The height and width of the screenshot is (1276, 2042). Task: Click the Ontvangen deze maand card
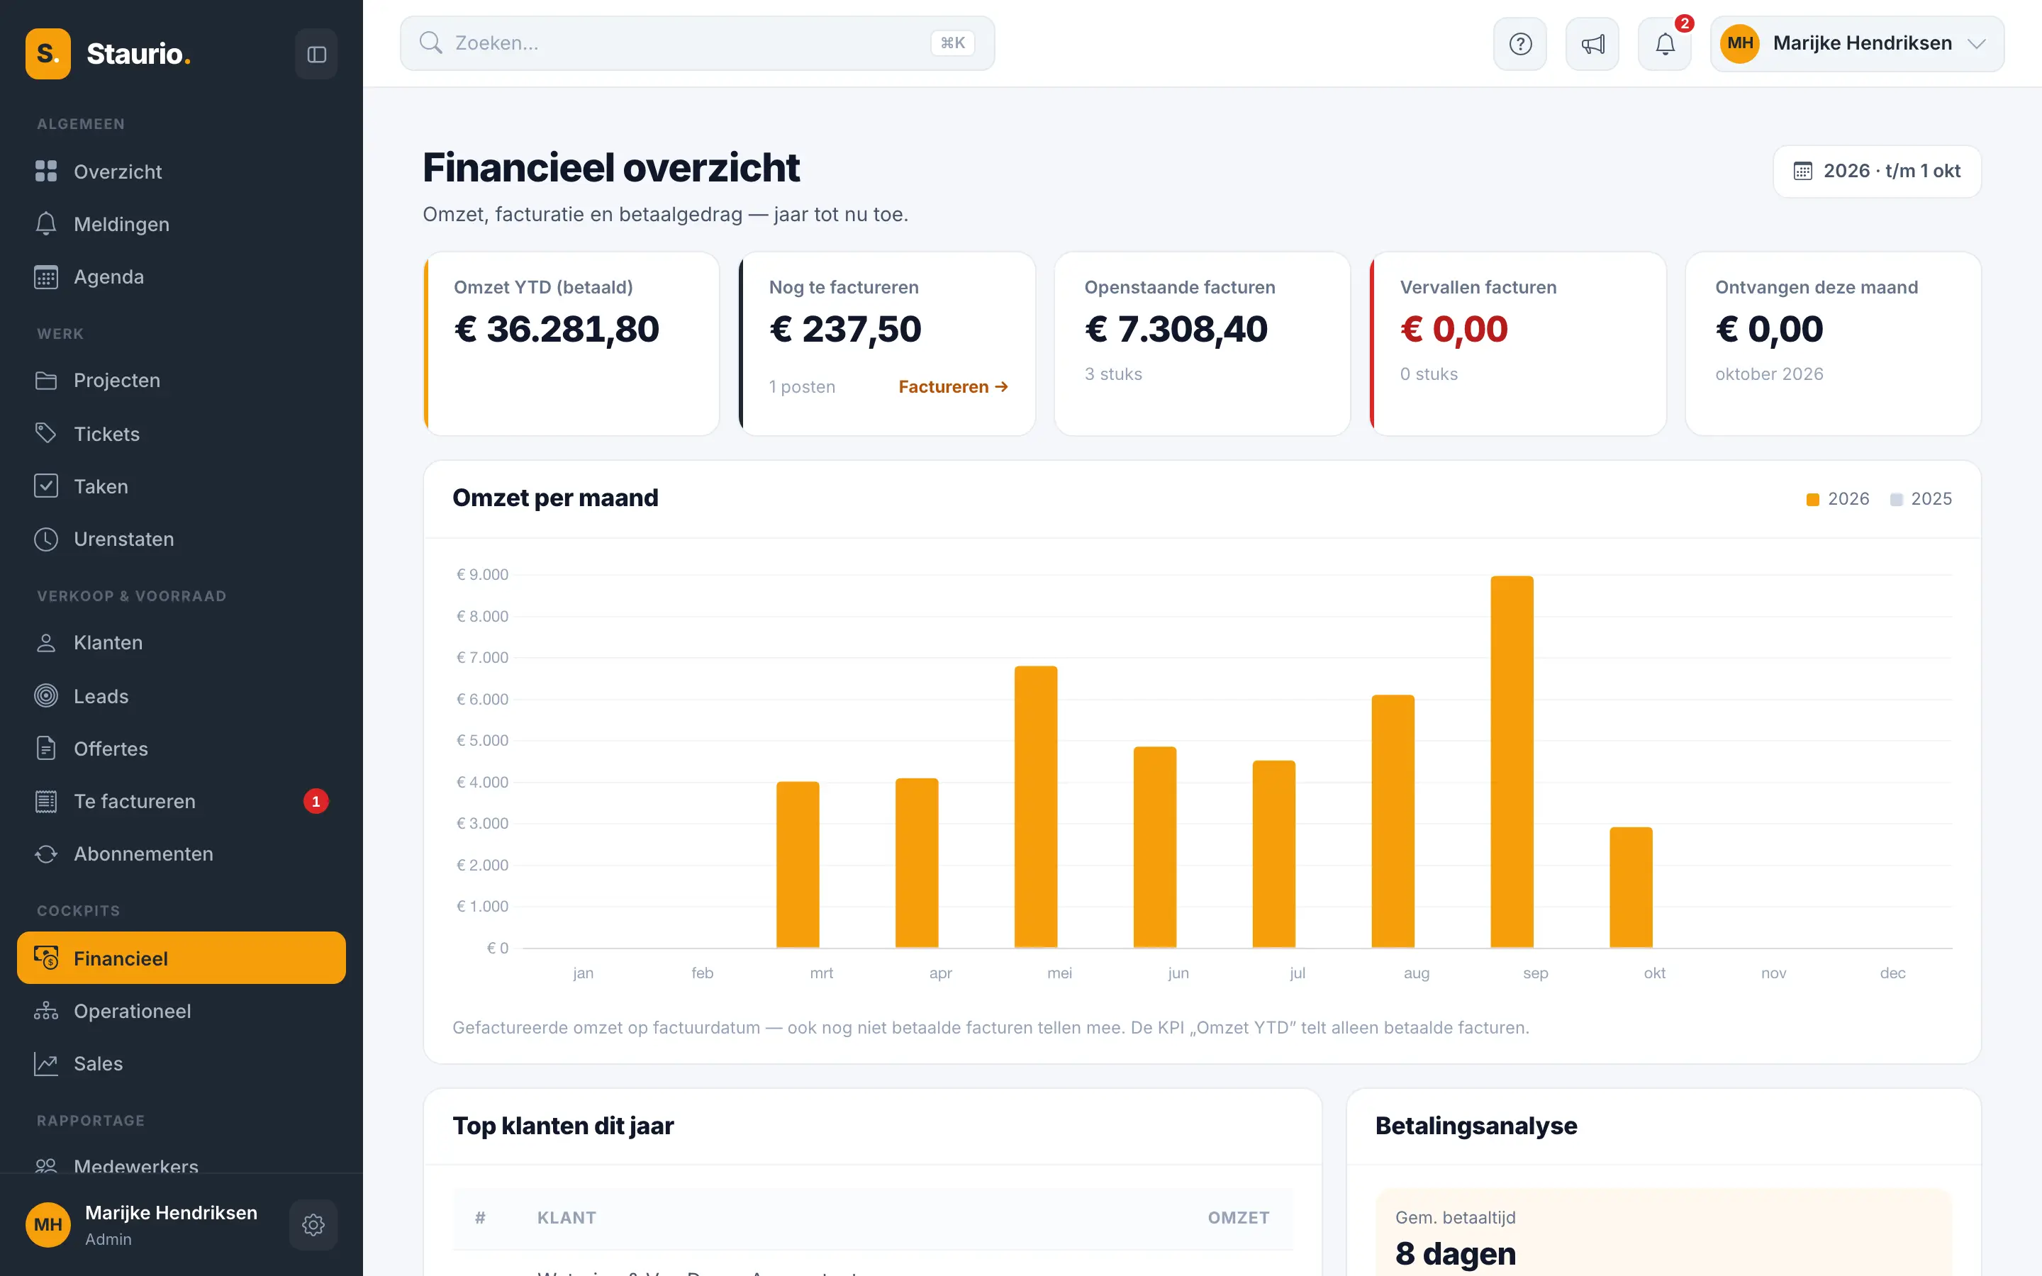tap(1833, 344)
